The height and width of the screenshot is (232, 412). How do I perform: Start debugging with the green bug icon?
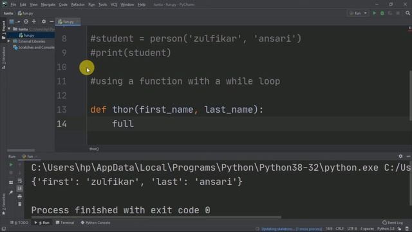(382, 13)
